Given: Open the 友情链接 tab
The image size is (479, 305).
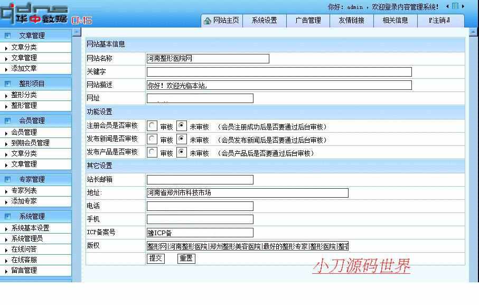Looking at the screenshot, I should pyautogui.click(x=352, y=21).
